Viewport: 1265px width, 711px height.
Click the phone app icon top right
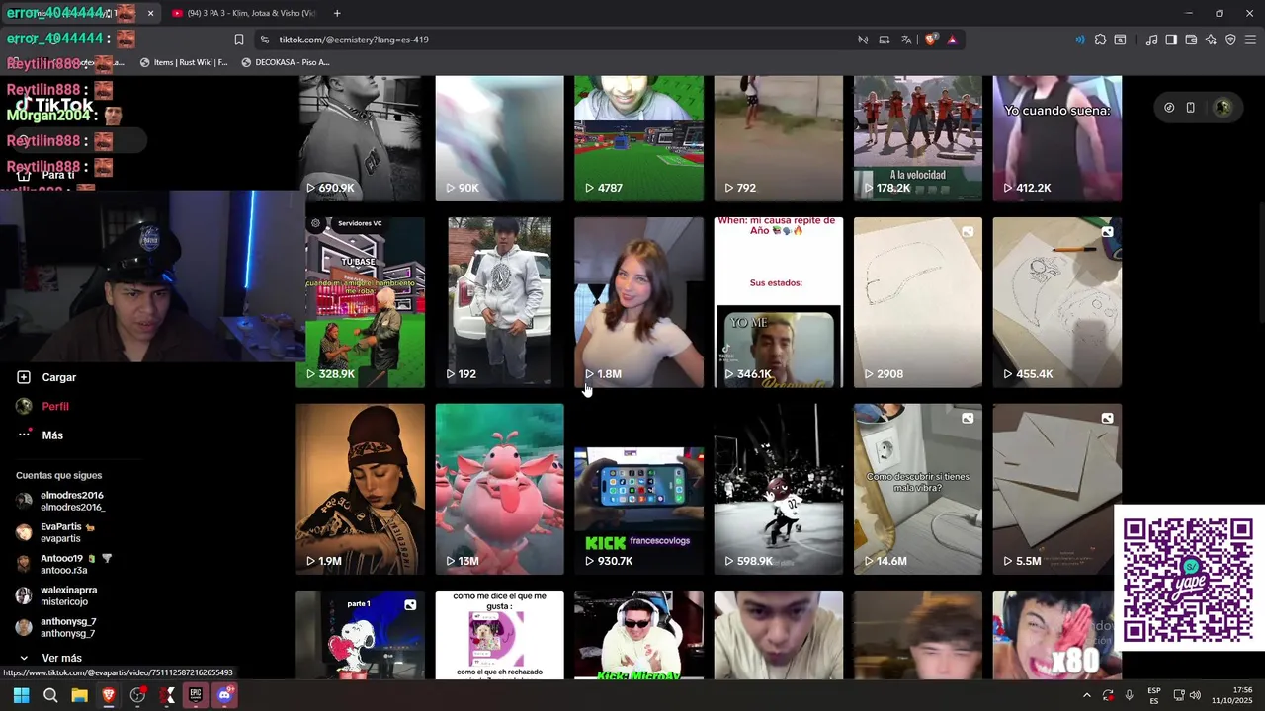(1191, 108)
